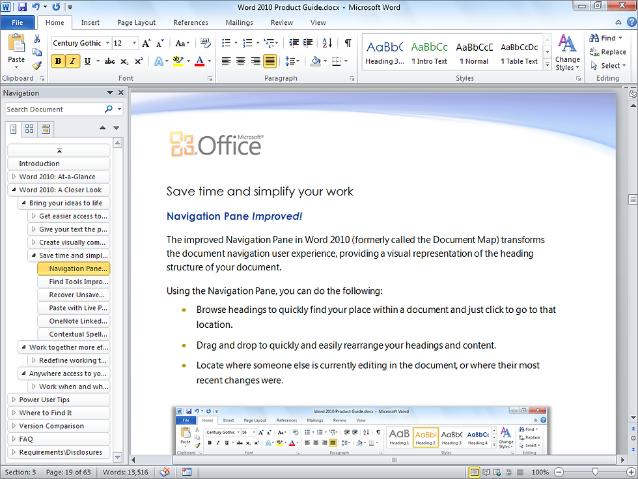This screenshot has width=638, height=479.
Task: Click the Subscript button
Action: coord(124,61)
